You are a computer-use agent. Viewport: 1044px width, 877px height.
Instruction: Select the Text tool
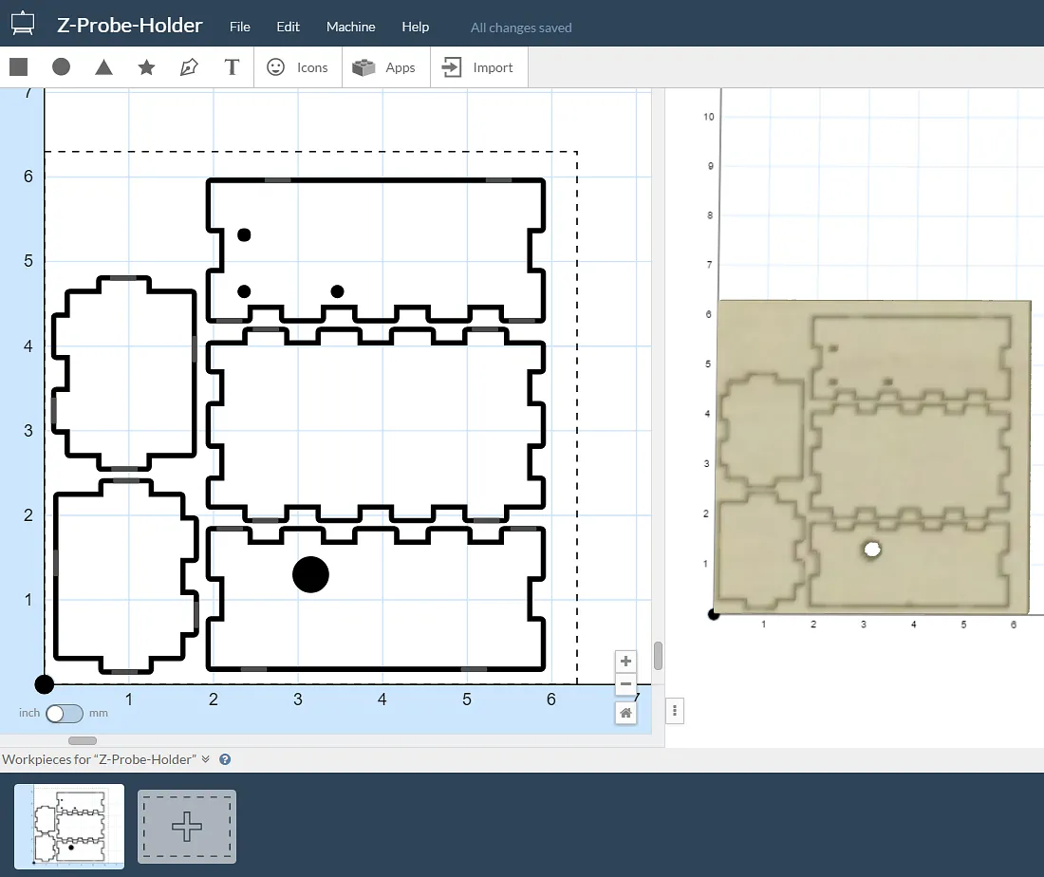pos(231,67)
